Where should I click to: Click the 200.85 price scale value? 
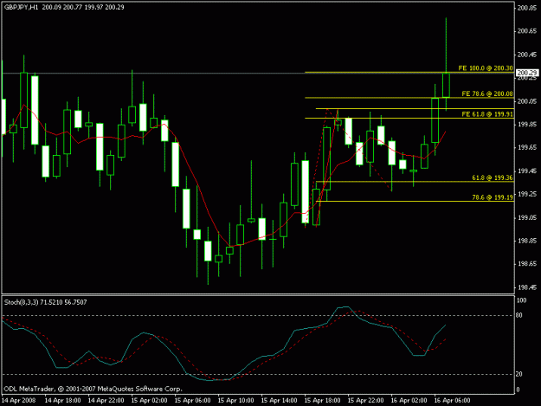(x=527, y=8)
